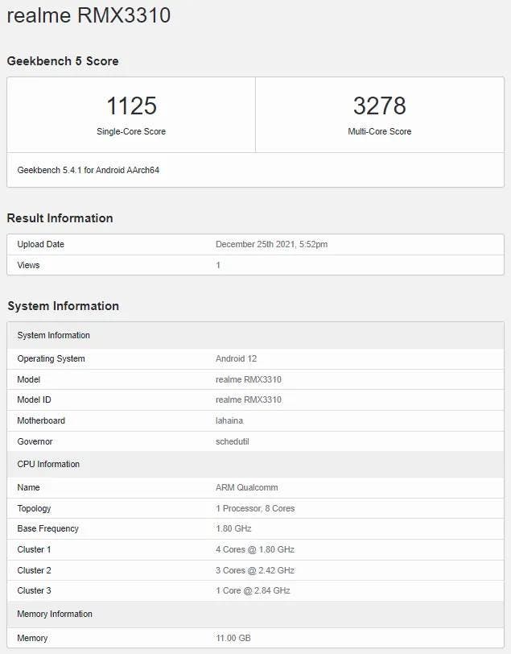Click the Cluster 1 row label
This screenshot has width=511, height=654.
[34, 549]
